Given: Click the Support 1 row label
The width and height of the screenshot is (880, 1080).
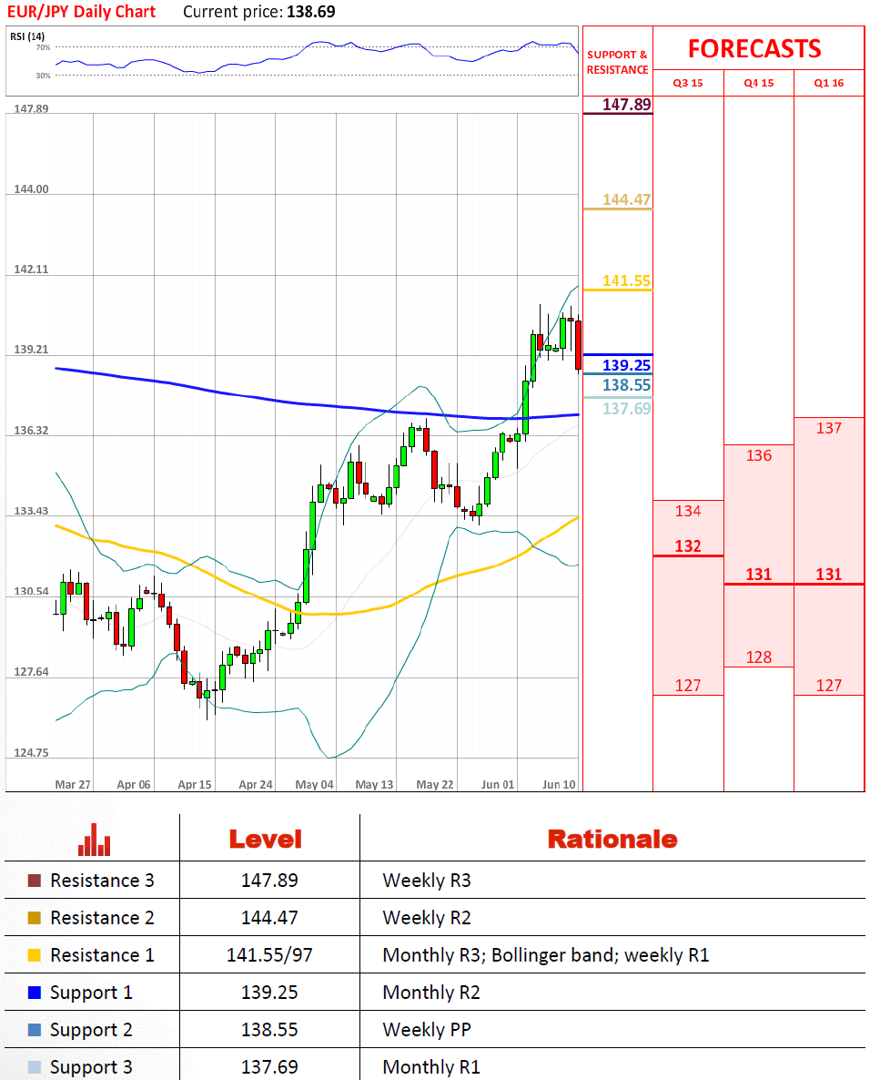Looking at the screenshot, I should pos(91,993).
